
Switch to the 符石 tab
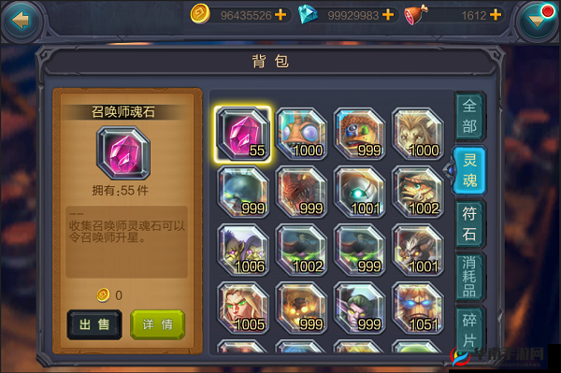(469, 224)
